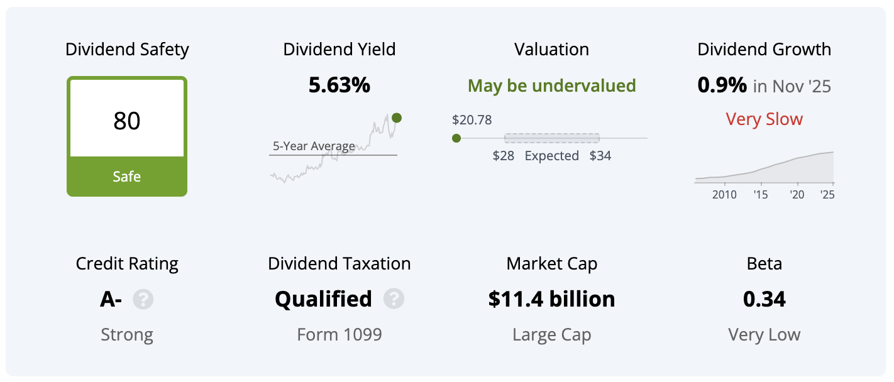
Task: Click the help icon beside A- credit rating
Action: [x=143, y=300]
